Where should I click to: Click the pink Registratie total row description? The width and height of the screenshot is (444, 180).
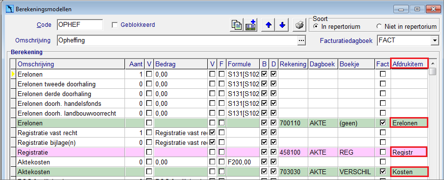71,152
